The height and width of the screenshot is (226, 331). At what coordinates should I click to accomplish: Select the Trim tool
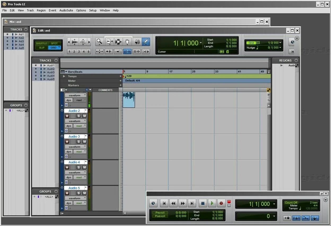pos(109,42)
